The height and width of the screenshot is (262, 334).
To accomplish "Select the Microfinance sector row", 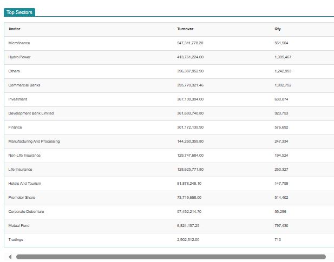I will coord(169,43).
